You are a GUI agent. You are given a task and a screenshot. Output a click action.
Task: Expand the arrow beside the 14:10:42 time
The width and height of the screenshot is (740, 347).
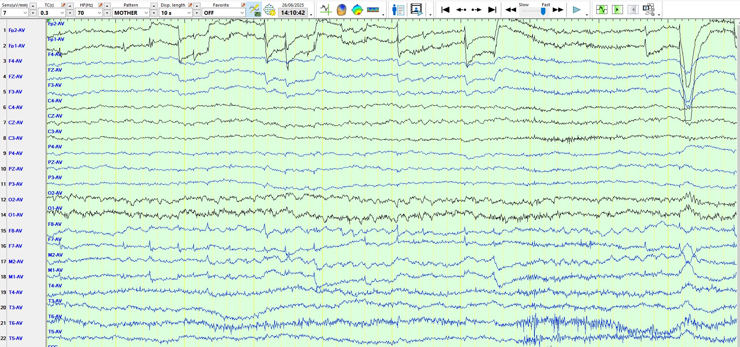pyautogui.click(x=311, y=15)
